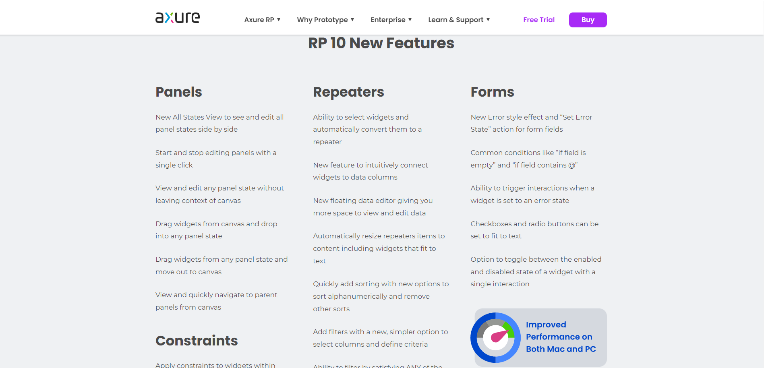Expand the Enterprise dropdown arrow
Viewport: 764px width, 368px height.
pyautogui.click(x=410, y=19)
